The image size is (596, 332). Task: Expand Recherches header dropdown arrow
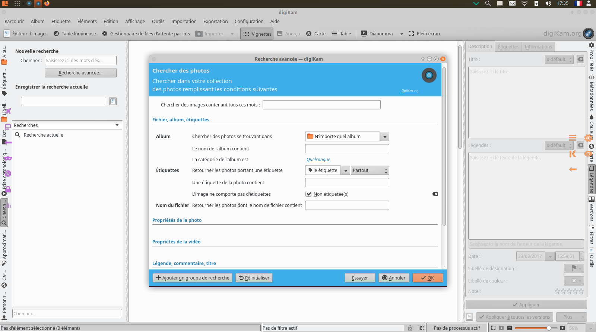click(x=117, y=125)
